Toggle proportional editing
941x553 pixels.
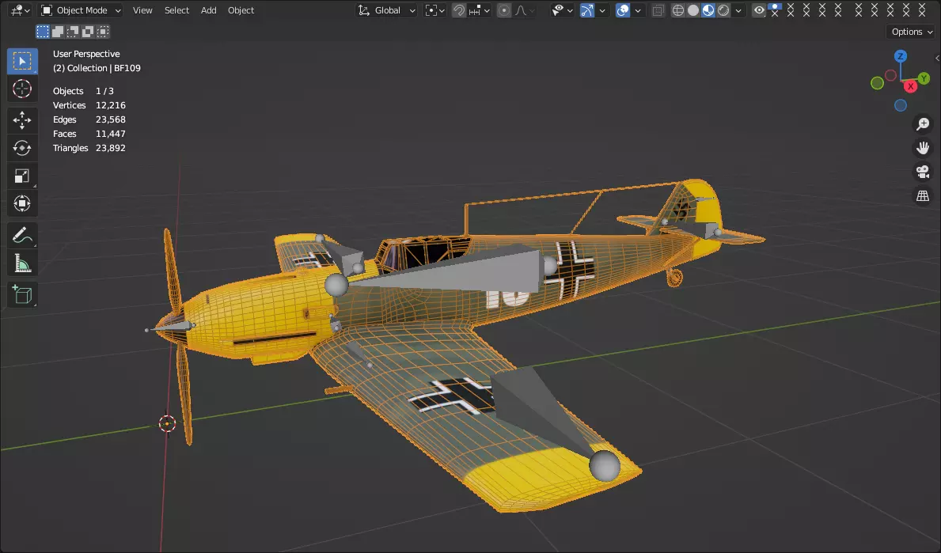click(504, 10)
